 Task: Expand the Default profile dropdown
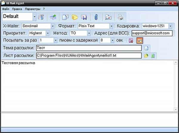click(x=35, y=17)
